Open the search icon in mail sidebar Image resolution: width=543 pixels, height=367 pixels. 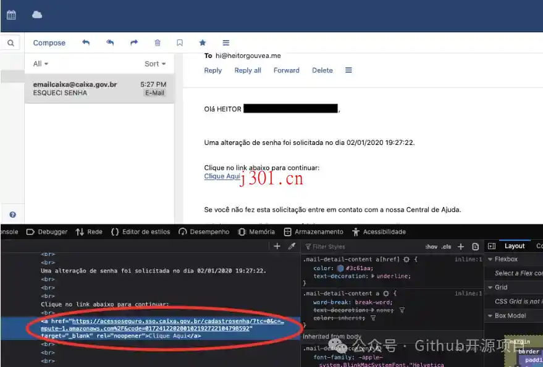(11, 43)
